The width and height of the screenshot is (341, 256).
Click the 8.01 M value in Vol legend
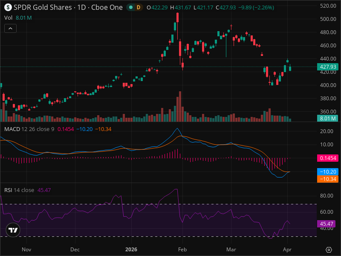click(24, 17)
